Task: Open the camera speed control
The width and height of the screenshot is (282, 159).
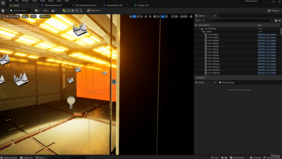Action: click(184, 17)
